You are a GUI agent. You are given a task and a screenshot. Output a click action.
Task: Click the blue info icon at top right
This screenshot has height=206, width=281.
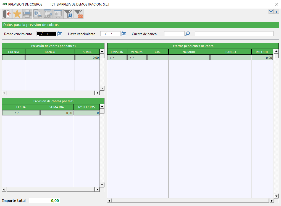click(276, 11)
